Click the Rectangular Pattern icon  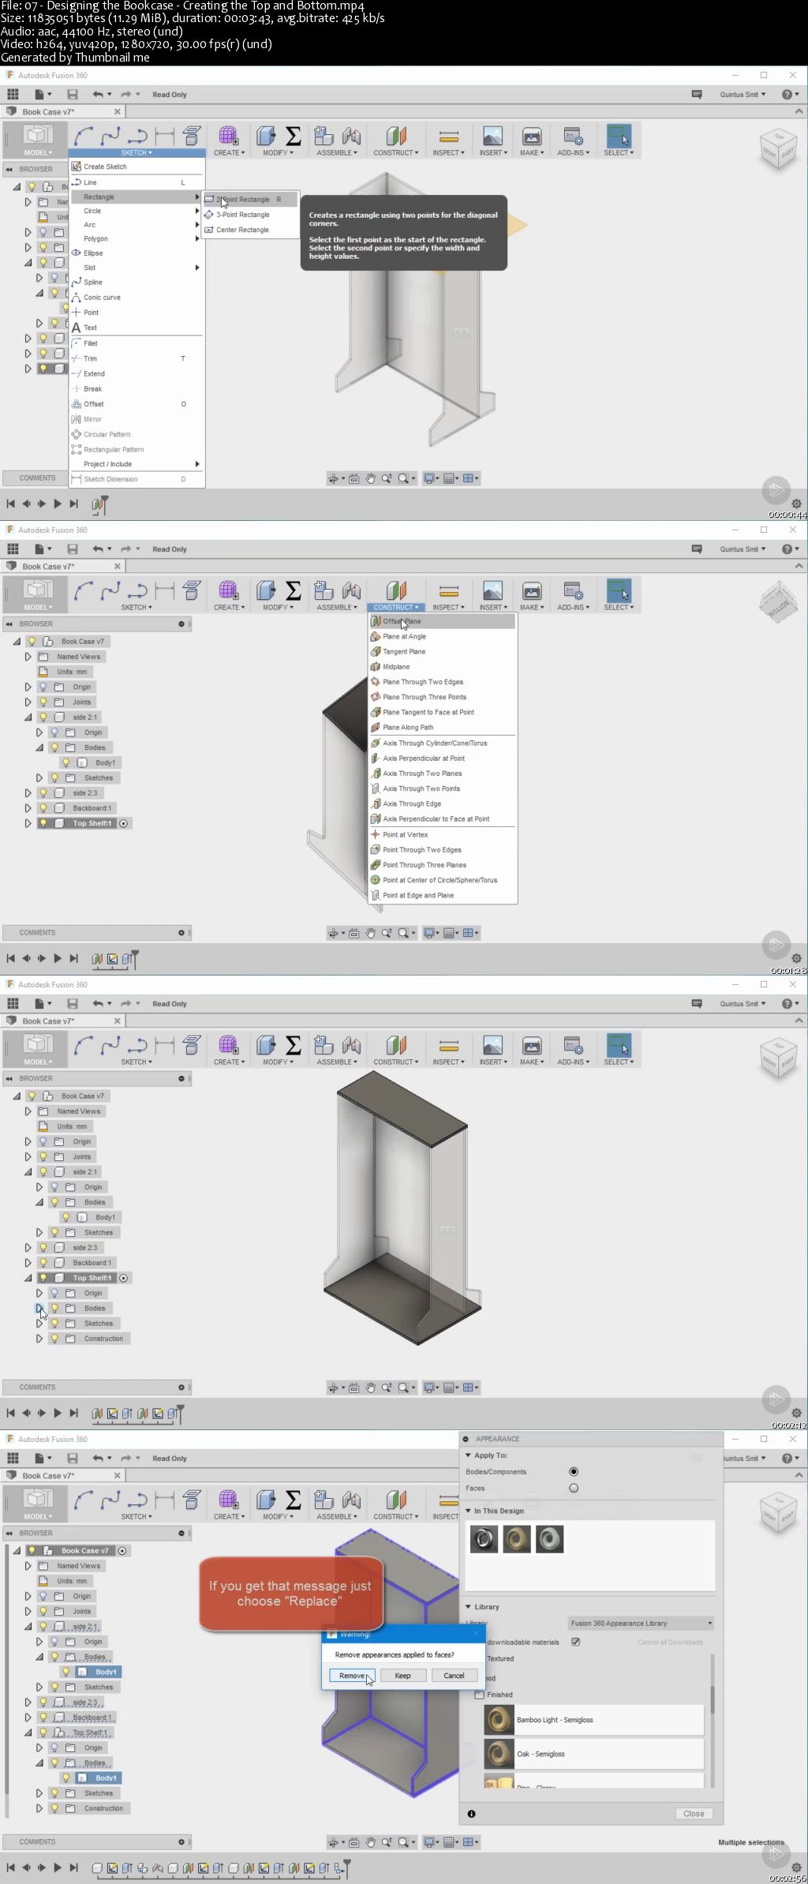[77, 449]
